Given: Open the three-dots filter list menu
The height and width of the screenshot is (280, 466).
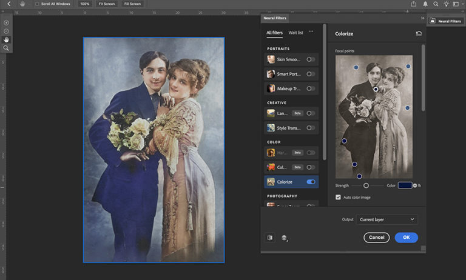Looking at the screenshot, I should [x=311, y=31].
